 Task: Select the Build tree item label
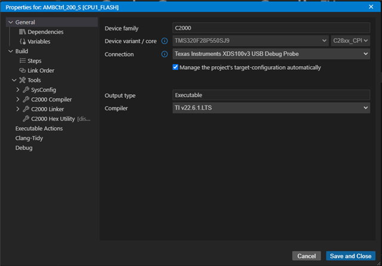point(21,51)
